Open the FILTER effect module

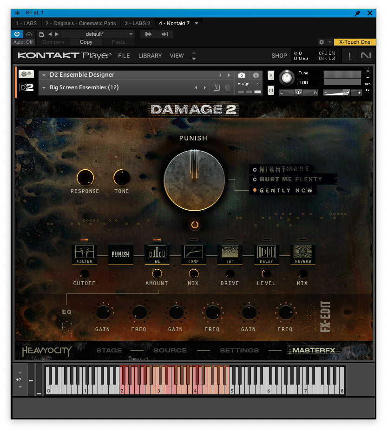pos(85,254)
